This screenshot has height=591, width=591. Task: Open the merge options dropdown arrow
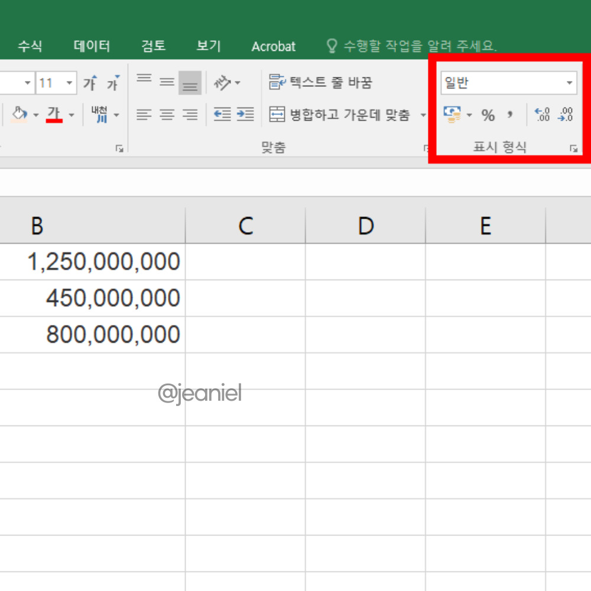coord(423,115)
